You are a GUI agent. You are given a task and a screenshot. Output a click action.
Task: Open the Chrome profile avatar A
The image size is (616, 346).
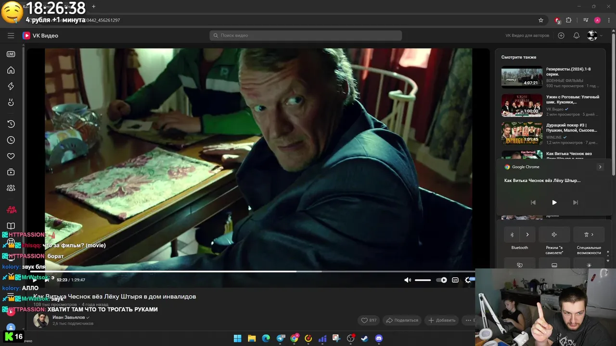pos(597,20)
